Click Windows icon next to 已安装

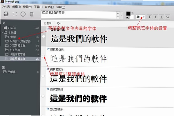tap(5, 28)
